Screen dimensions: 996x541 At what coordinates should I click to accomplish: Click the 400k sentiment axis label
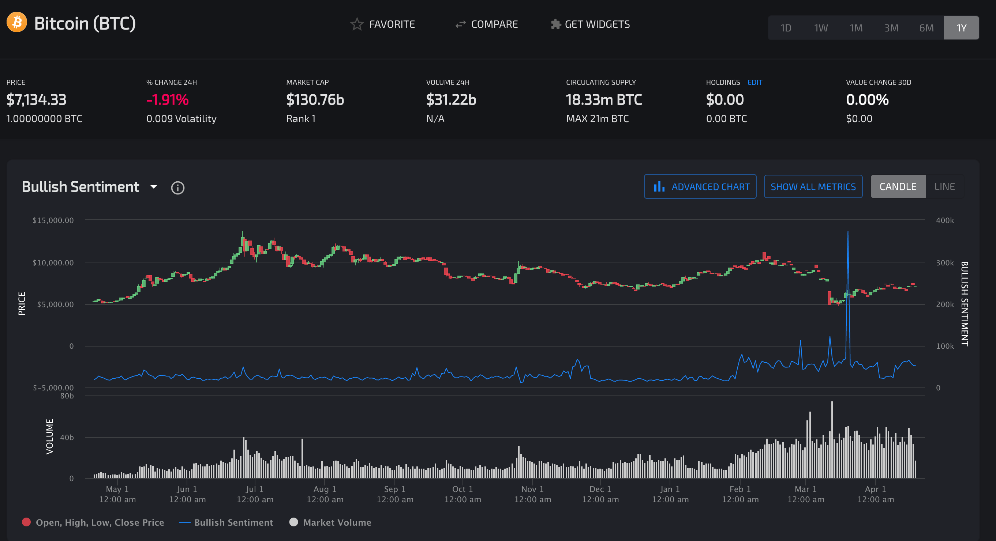point(944,220)
